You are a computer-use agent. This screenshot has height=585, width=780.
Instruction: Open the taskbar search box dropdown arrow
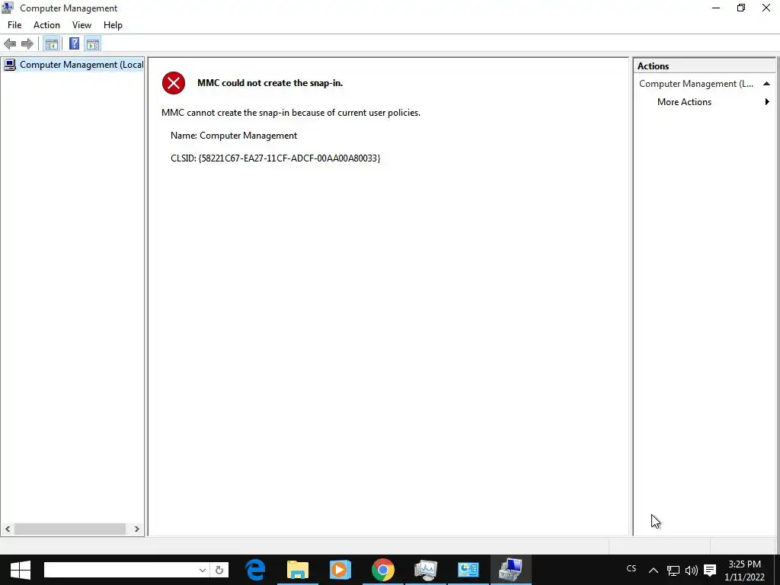click(x=203, y=570)
